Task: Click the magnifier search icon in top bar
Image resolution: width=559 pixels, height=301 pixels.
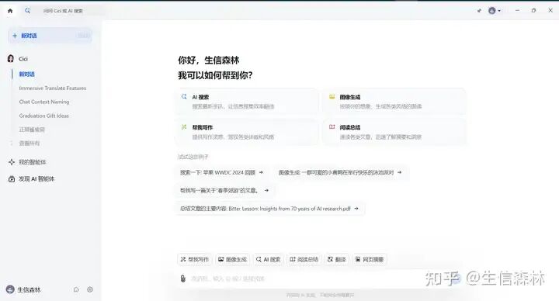Action: (x=27, y=11)
